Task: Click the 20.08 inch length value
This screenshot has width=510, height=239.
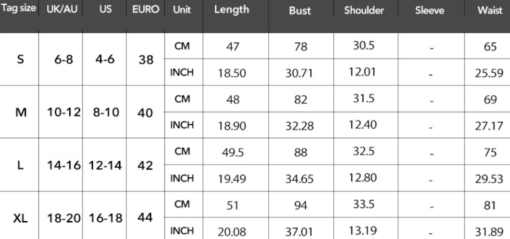Action: (x=232, y=232)
